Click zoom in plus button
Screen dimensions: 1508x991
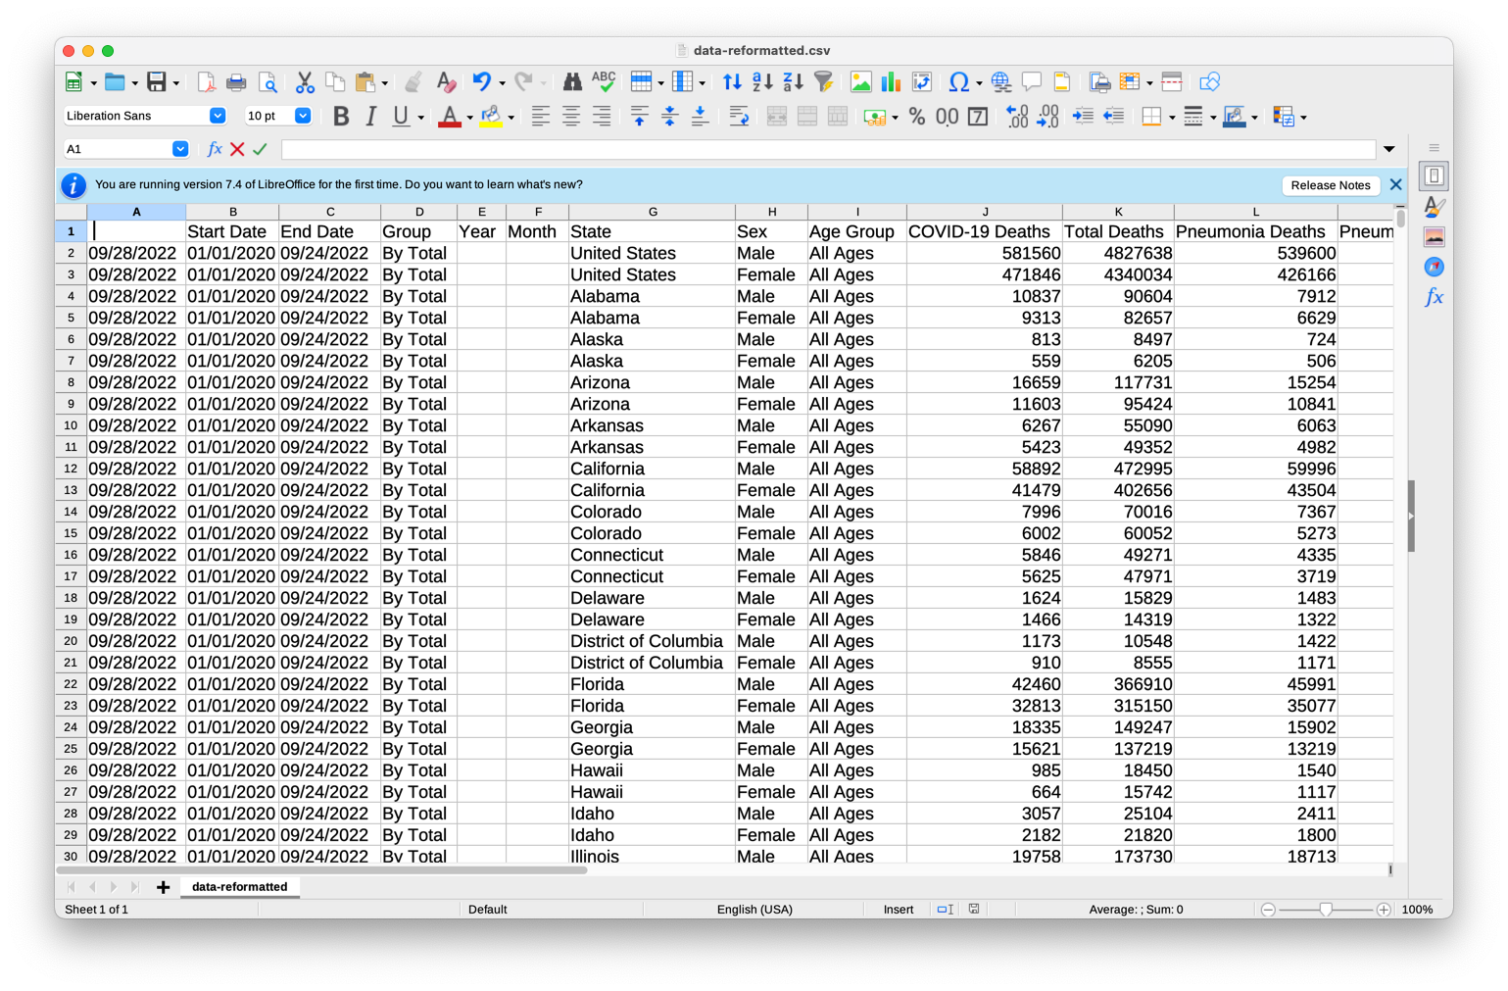pos(1384,910)
